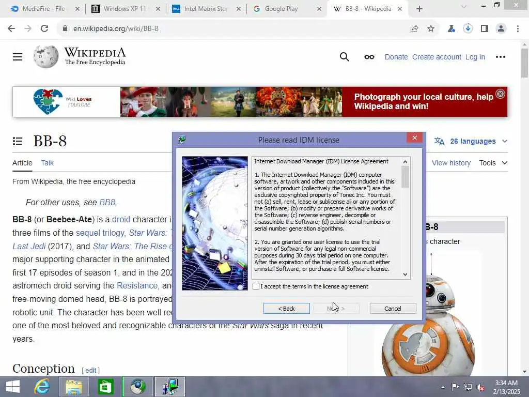Open the Chrome profile icon

(x=501, y=29)
